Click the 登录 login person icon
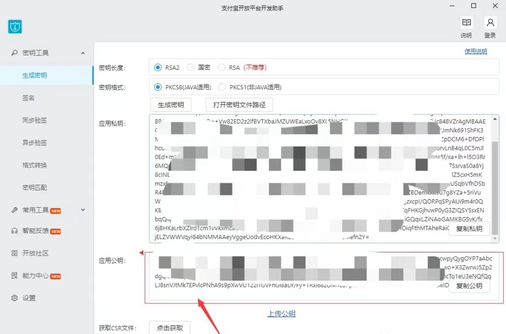 [x=490, y=22]
